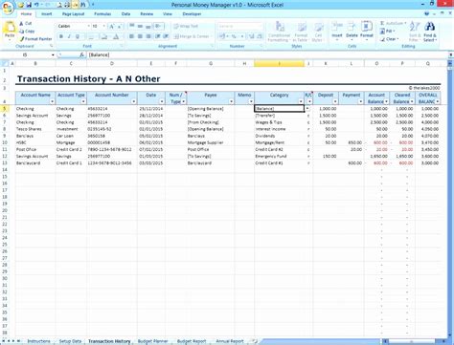Toggle Align Text Right

point(148,36)
